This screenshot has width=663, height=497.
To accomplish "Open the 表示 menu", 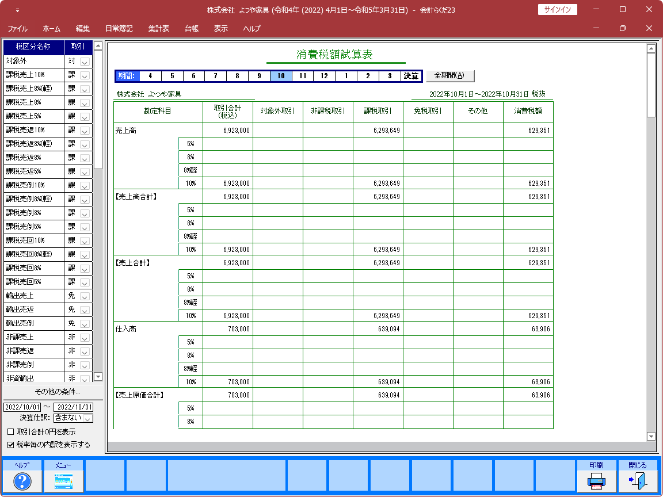I will 221,29.
